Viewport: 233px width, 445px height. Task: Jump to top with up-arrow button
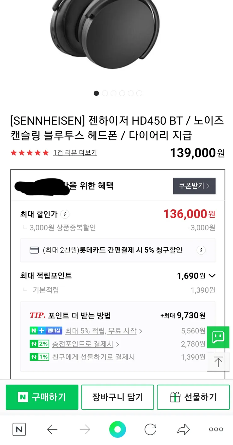[x=218, y=362]
